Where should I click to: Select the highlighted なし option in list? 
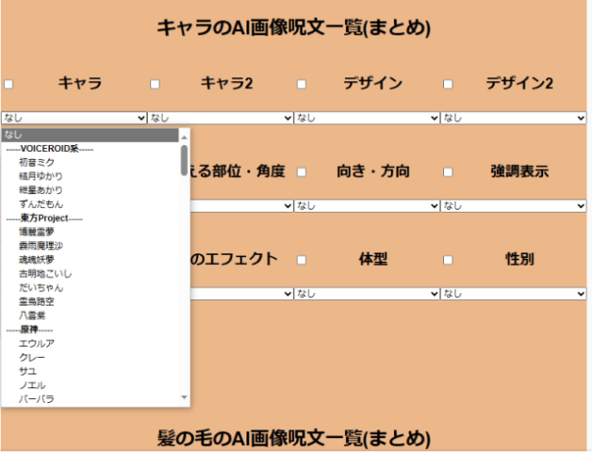tap(90, 135)
